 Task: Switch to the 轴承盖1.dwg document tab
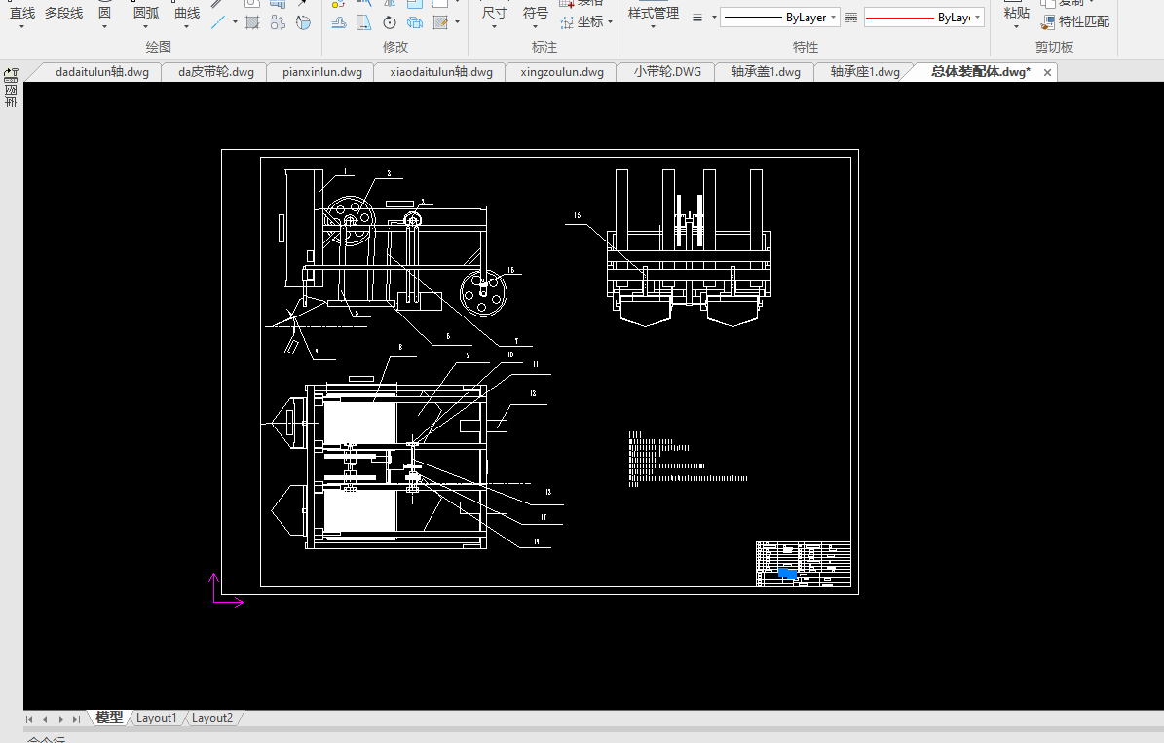coord(766,72)
